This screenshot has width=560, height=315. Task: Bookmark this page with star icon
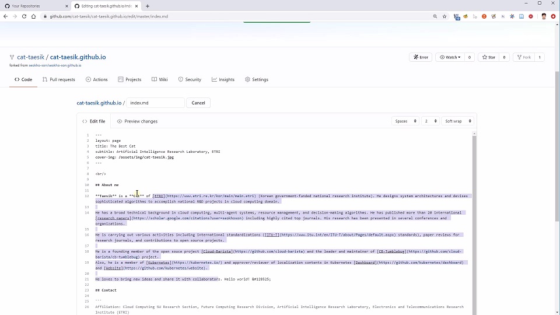pyautogui.click(x=444, y=16)
